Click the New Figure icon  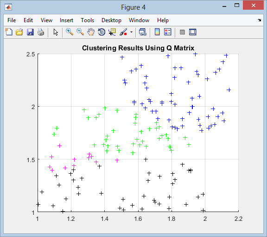click(x=9, y=32)
